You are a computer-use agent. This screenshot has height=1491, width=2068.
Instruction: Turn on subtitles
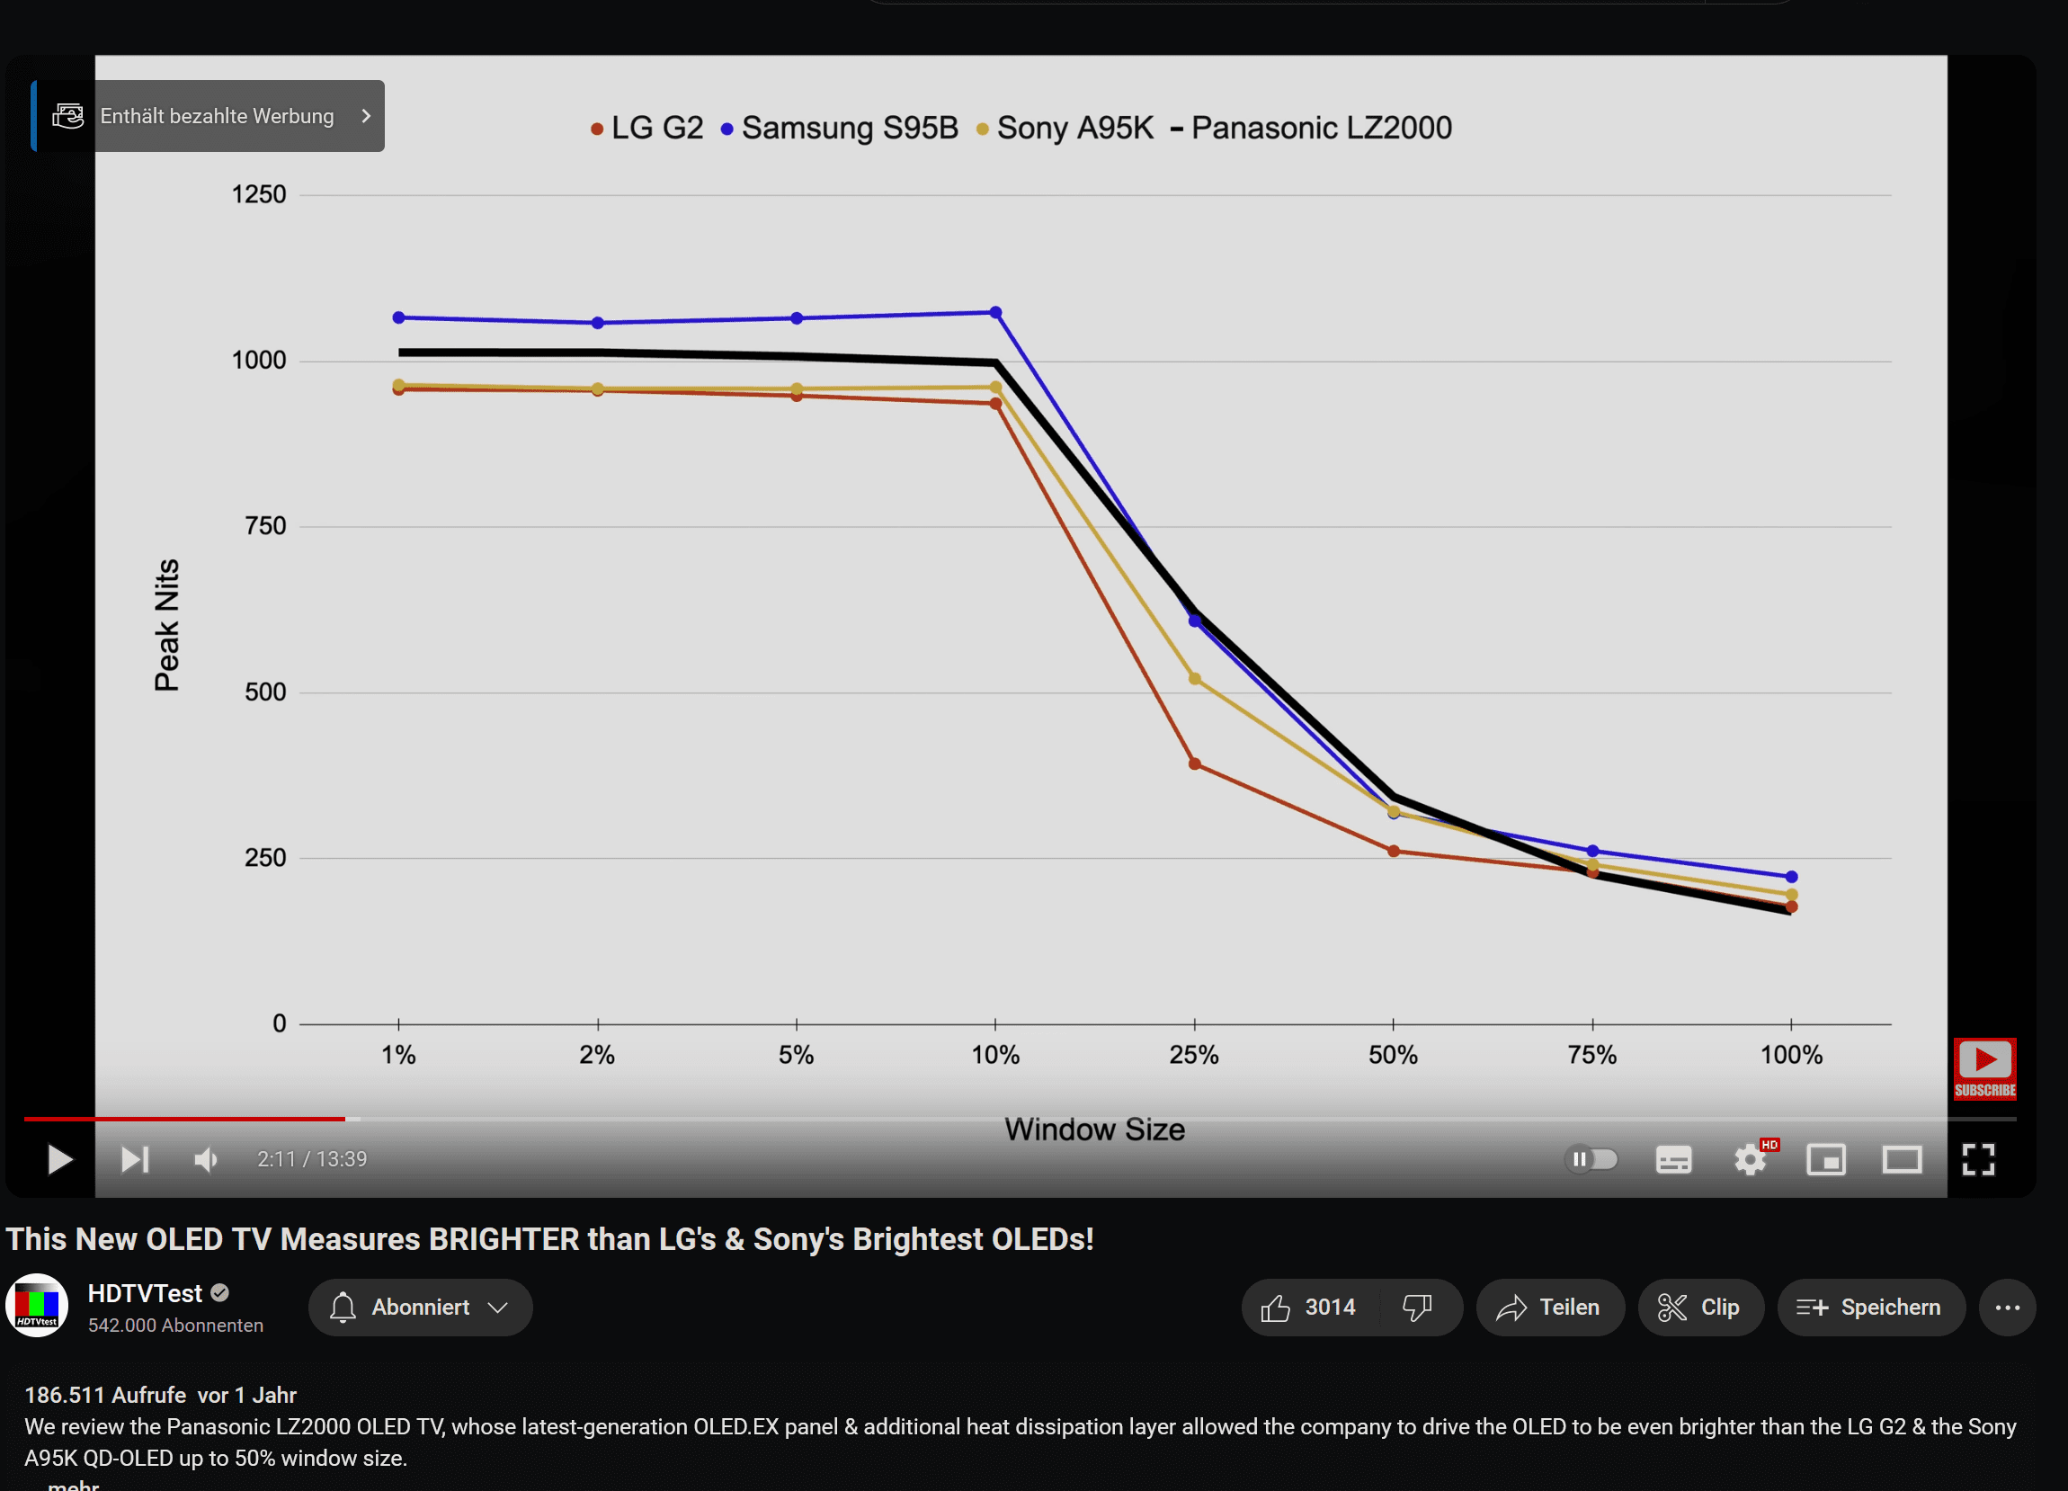(1673, 1159)
